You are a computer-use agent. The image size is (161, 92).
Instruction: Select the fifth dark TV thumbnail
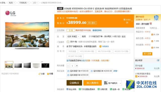45,66
